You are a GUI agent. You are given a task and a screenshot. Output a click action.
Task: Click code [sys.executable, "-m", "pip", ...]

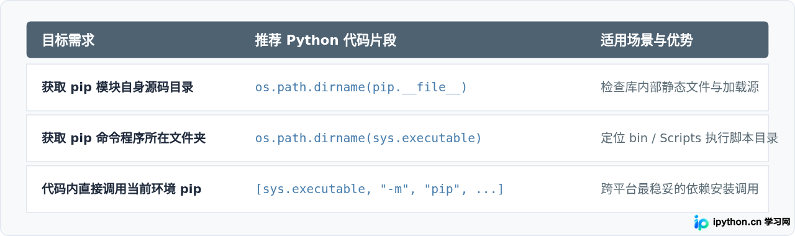(379, 189)
